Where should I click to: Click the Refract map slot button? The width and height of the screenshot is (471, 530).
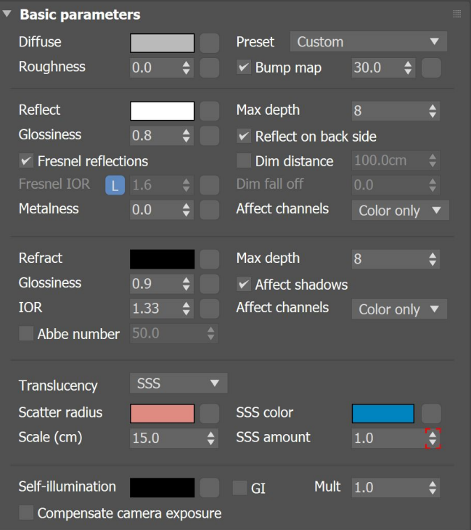tap(209, 259)
